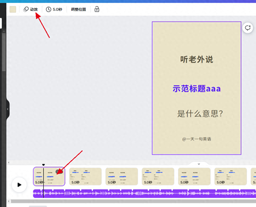Click the @一天一句英语 watermark text
This screenshot has height=207, width=256.
pos(196,139)
